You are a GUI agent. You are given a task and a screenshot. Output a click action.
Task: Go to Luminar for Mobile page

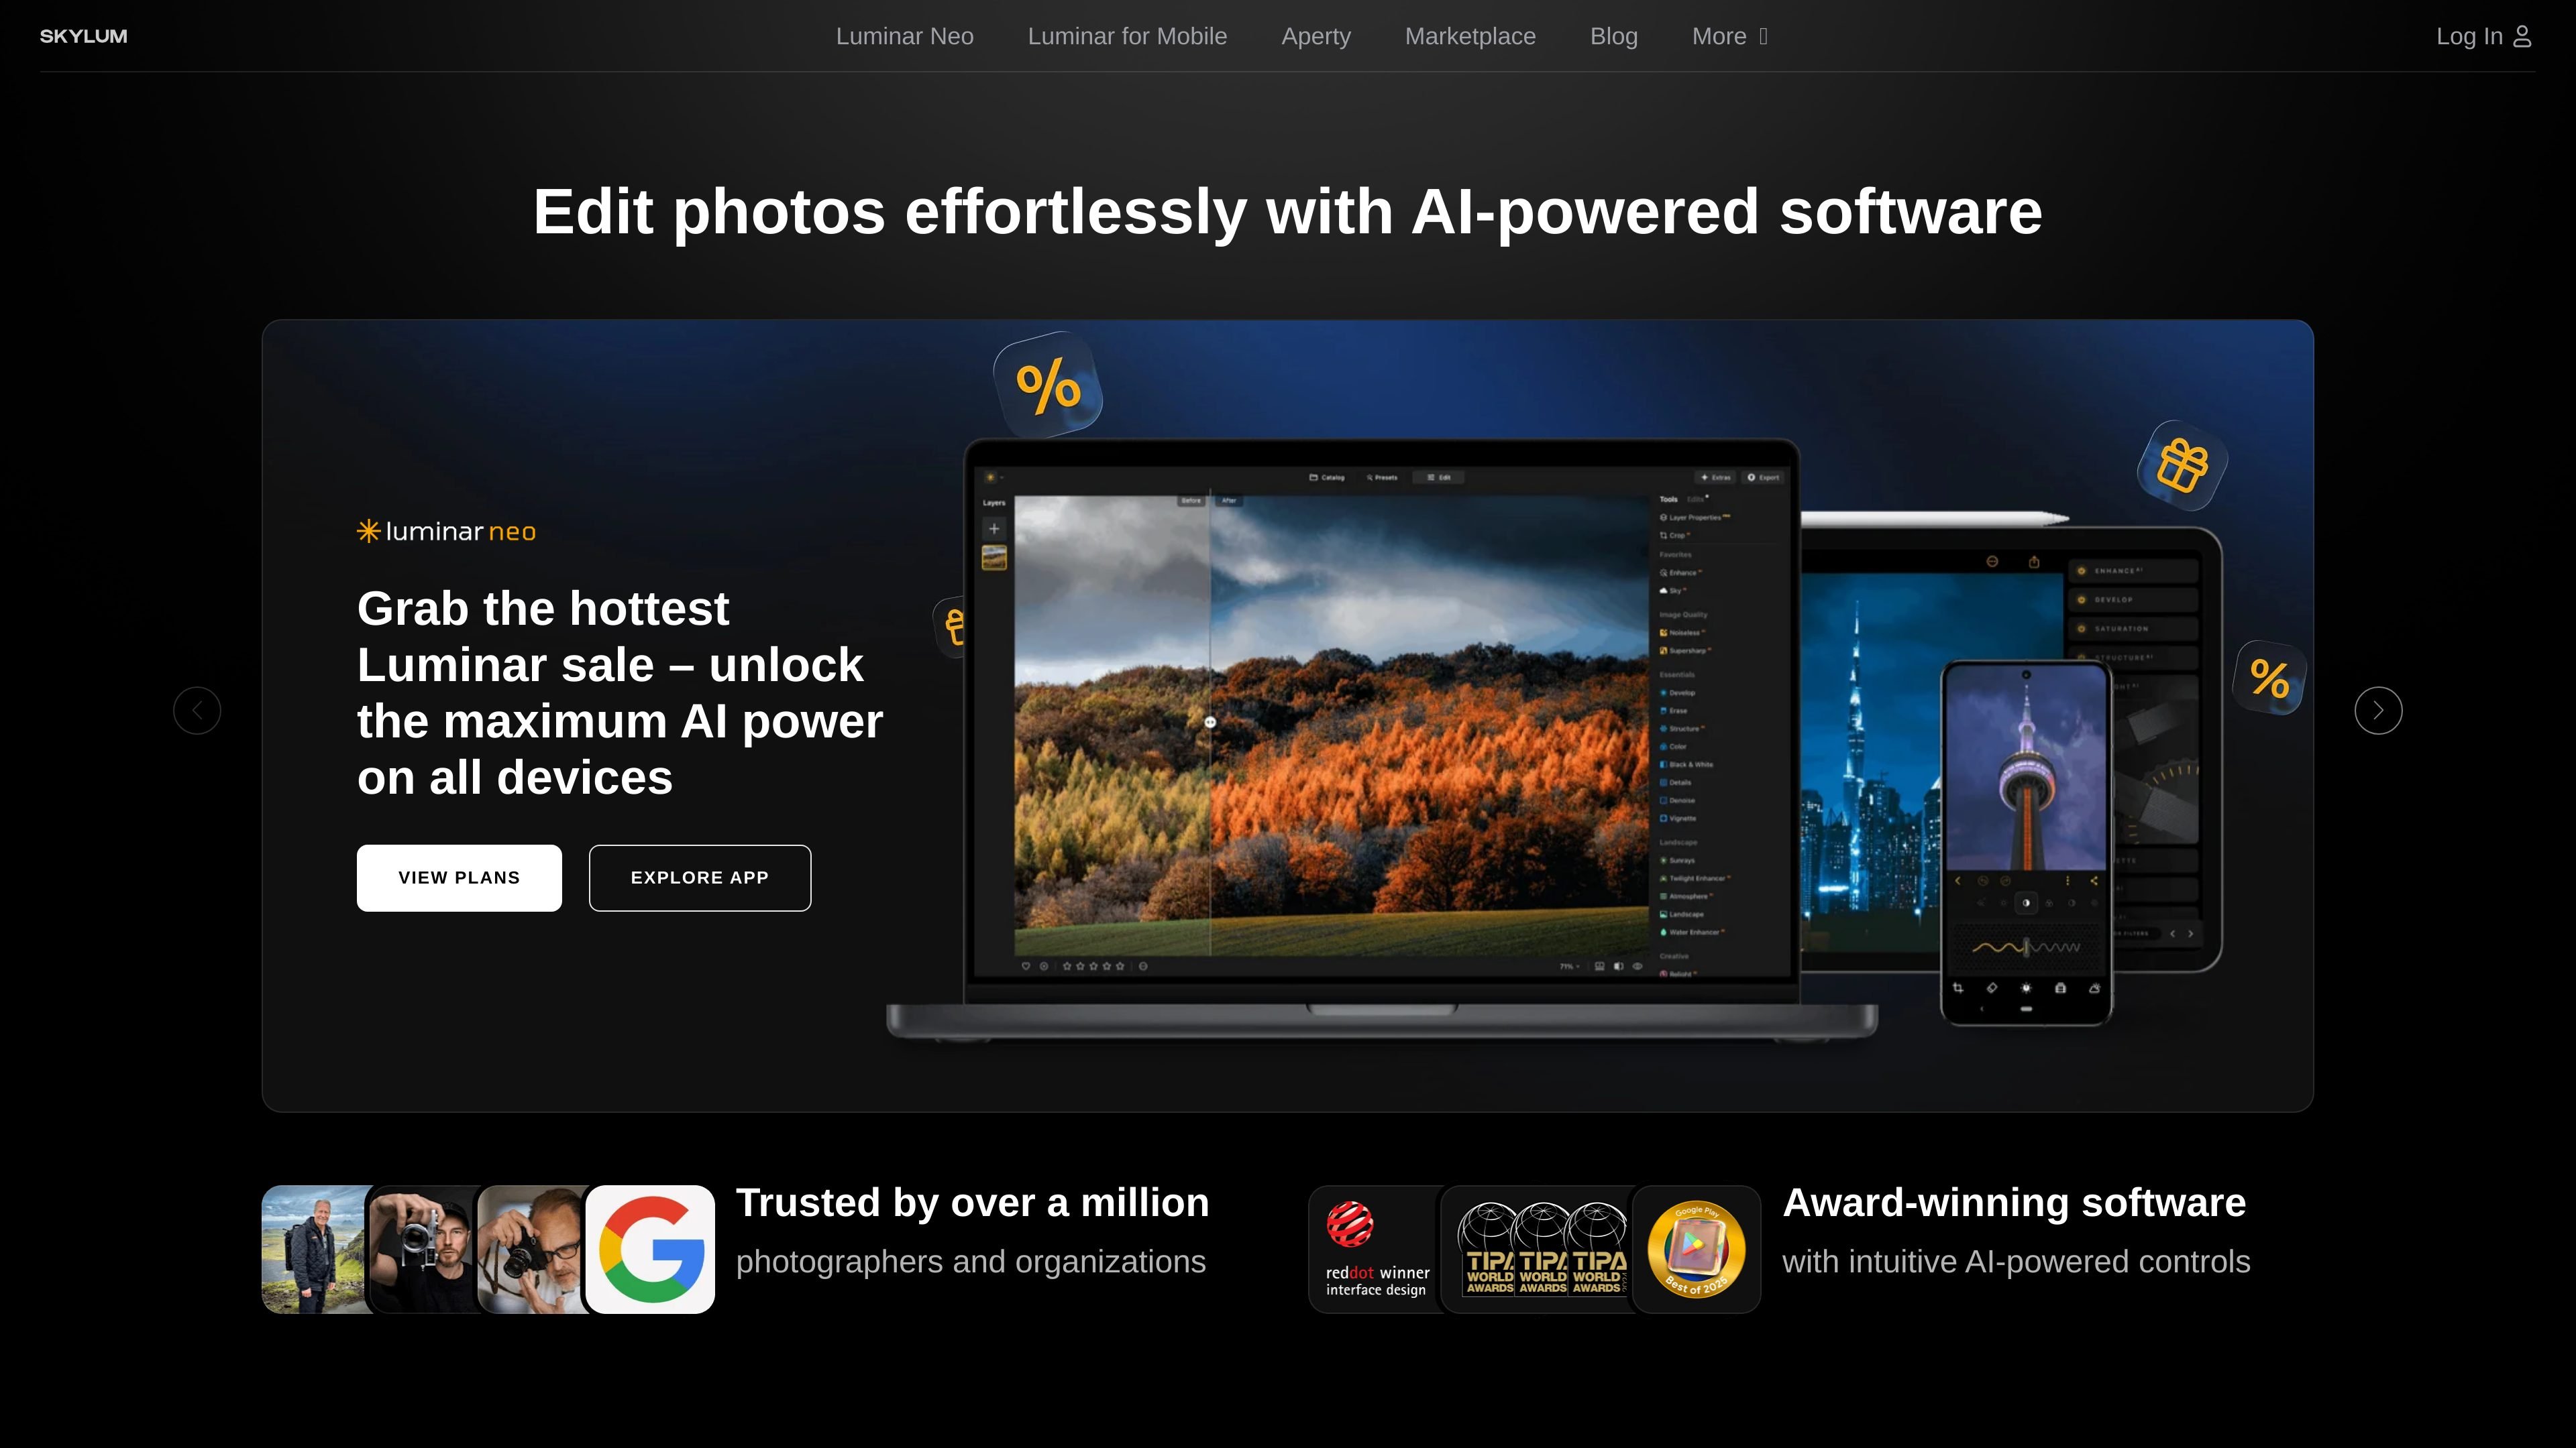coord(1127,36)
